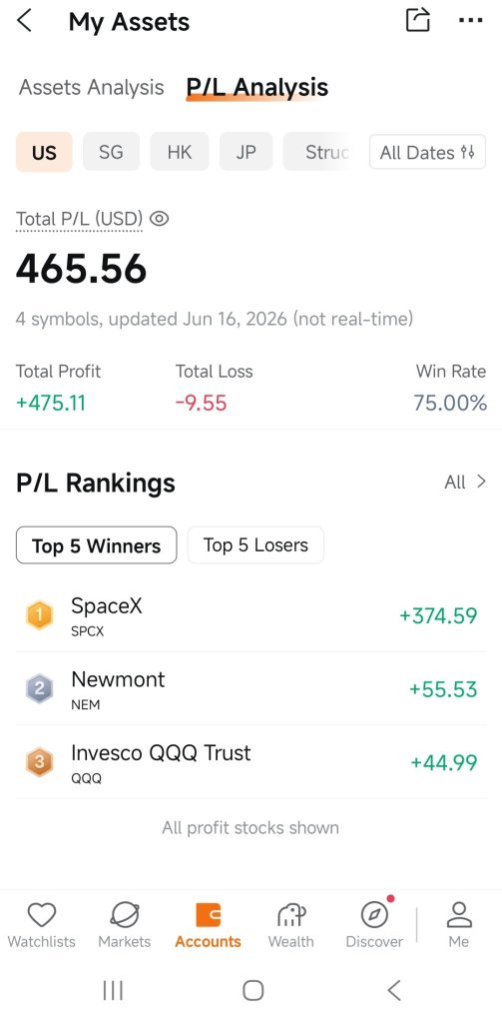Open the share icon in the header
The image size is (502, 1023).
point(418,20)
